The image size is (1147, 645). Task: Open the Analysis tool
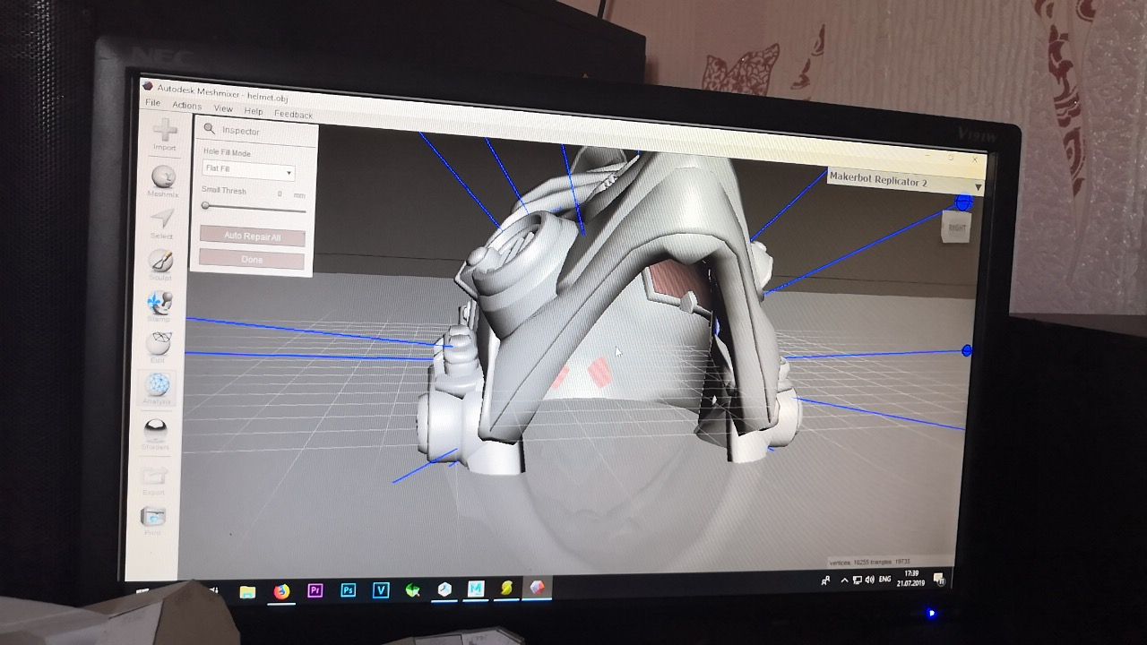(158, 390)
